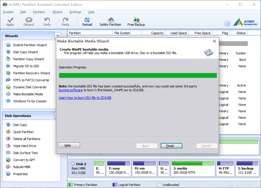Select Make Bootable Media in Wizards
261x188 pixels.
coord(28,94)
